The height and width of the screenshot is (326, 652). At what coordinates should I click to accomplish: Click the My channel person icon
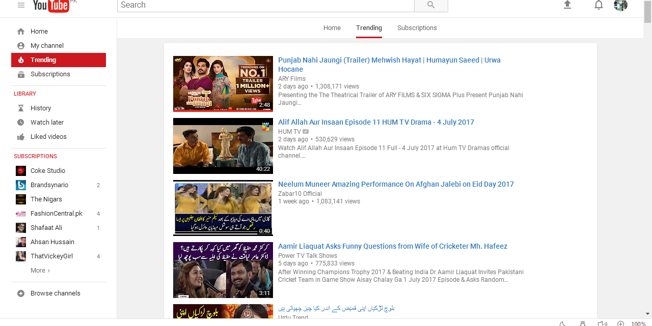coord(21,46)
